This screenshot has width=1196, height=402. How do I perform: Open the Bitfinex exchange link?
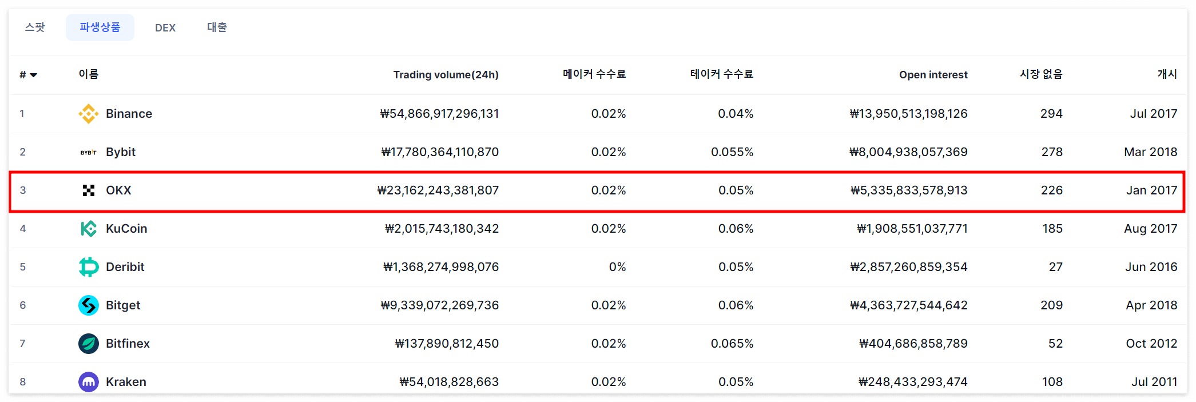coord(128,344)
